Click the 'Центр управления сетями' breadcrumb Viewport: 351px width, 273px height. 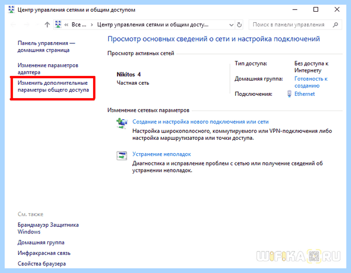153,25
